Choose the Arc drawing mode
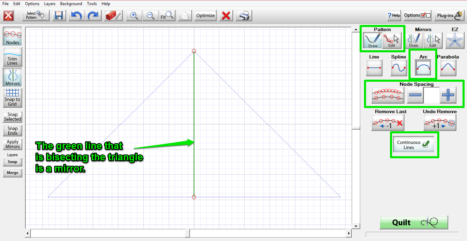The width and height of the screenshot is (467, 241). 423,68
